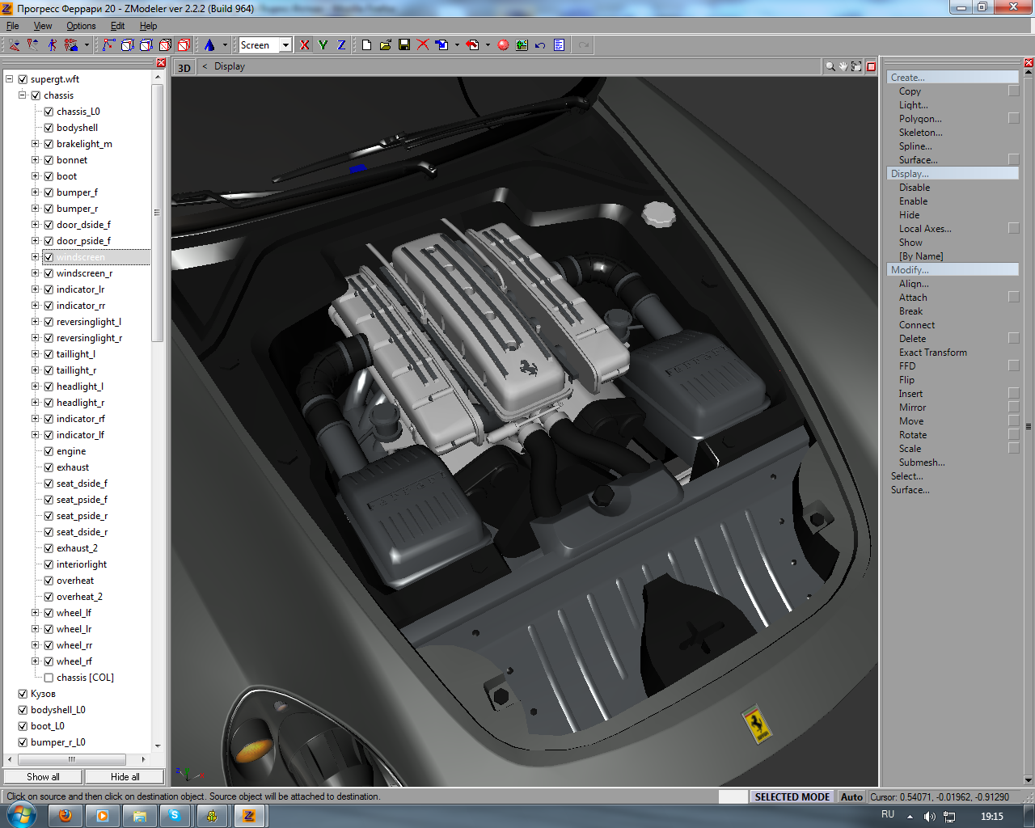The width and height of the screenshot is (1035, 828).
Task: Expand the brakelight_m tree node
Action: (36, 144)
